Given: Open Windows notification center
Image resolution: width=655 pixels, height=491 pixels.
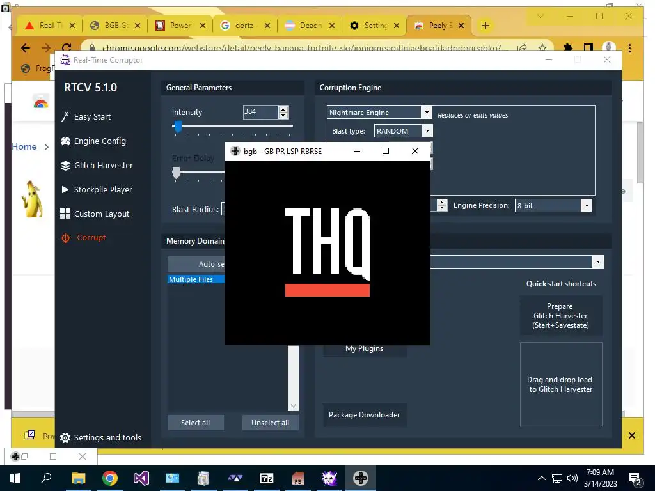Looking at the screenshot, I should click(635, 478).
